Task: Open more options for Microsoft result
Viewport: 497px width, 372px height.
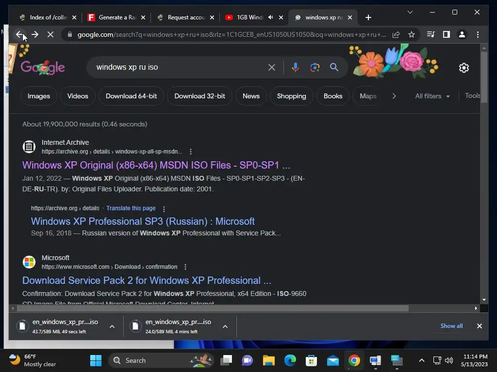Action: tap(185, 267)
